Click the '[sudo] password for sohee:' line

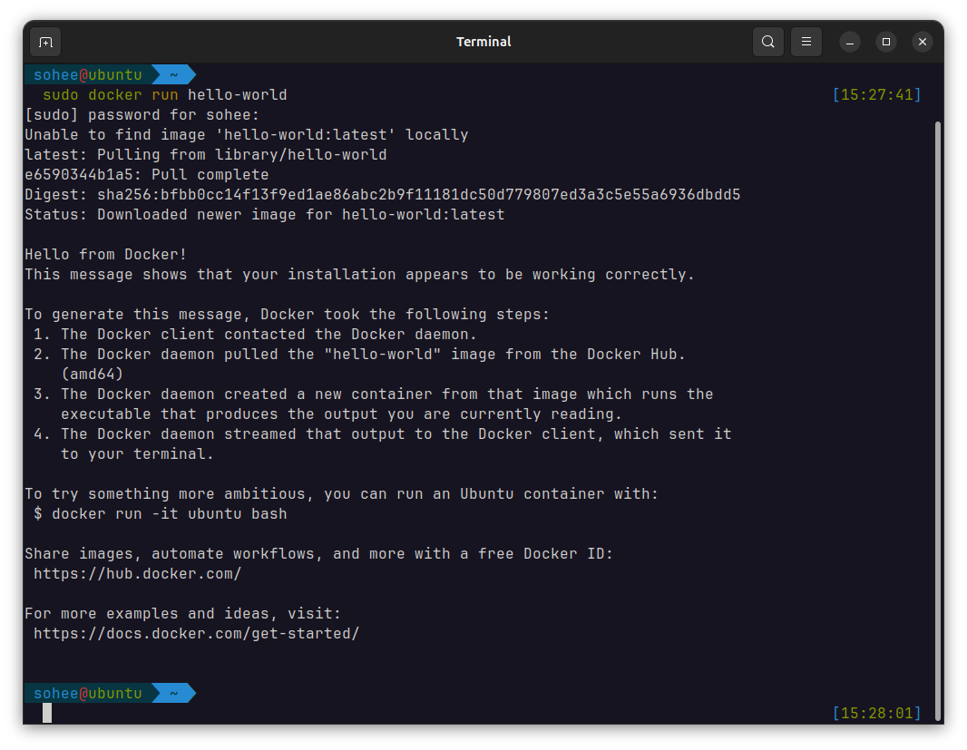[142, 114]
